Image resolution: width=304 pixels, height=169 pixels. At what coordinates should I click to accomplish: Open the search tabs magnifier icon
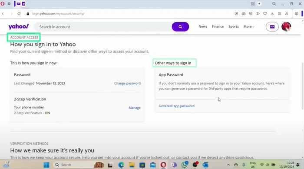coord(274,3)
